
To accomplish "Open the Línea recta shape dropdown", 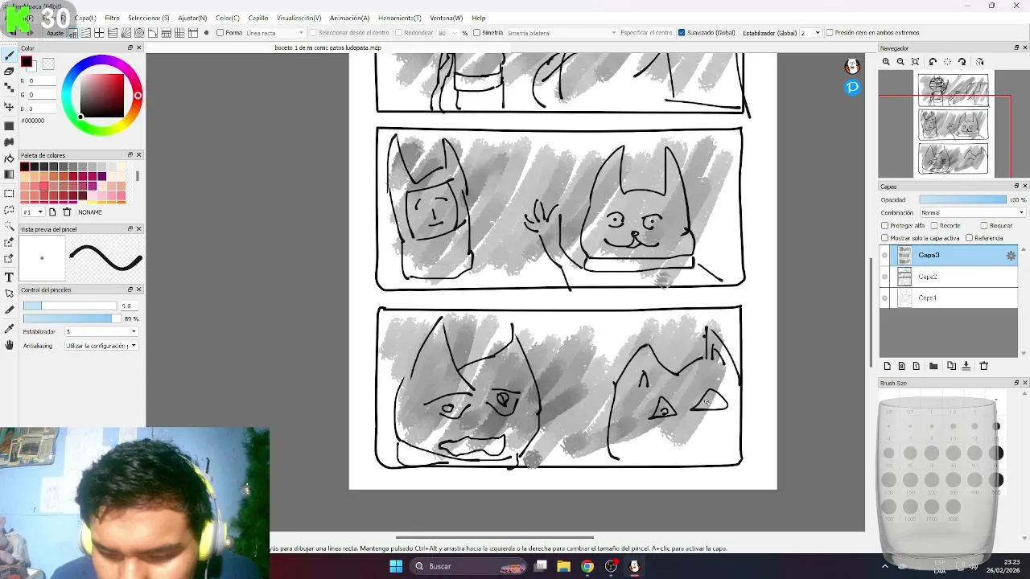I will 274,33.
